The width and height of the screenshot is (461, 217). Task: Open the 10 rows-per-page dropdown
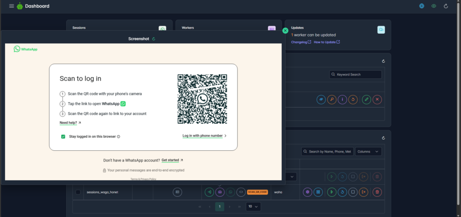[253, 207]
